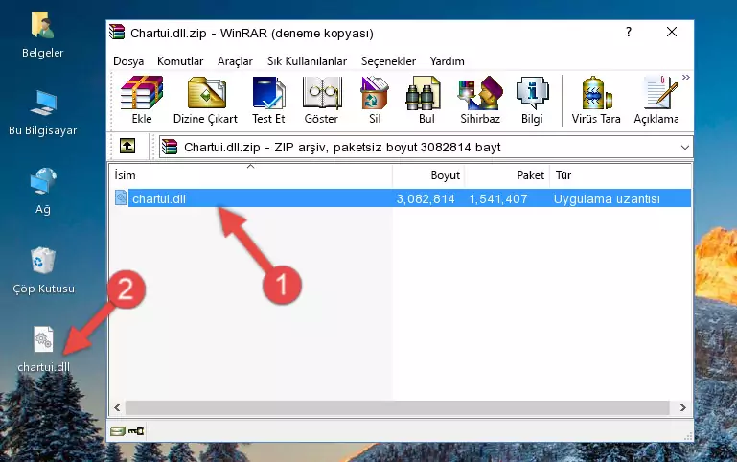Select chartui.dll file on desktop

click(43, 350)
